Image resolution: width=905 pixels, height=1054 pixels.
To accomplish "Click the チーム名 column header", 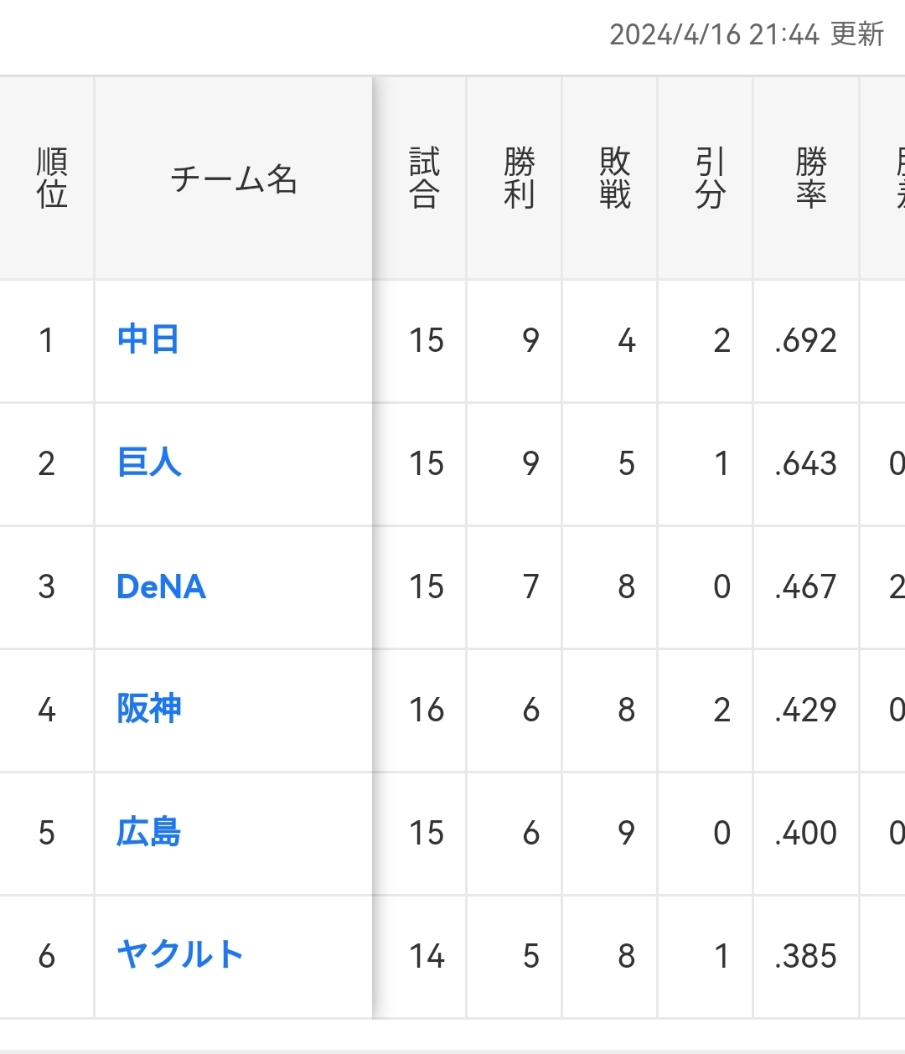I will (233, 178).
